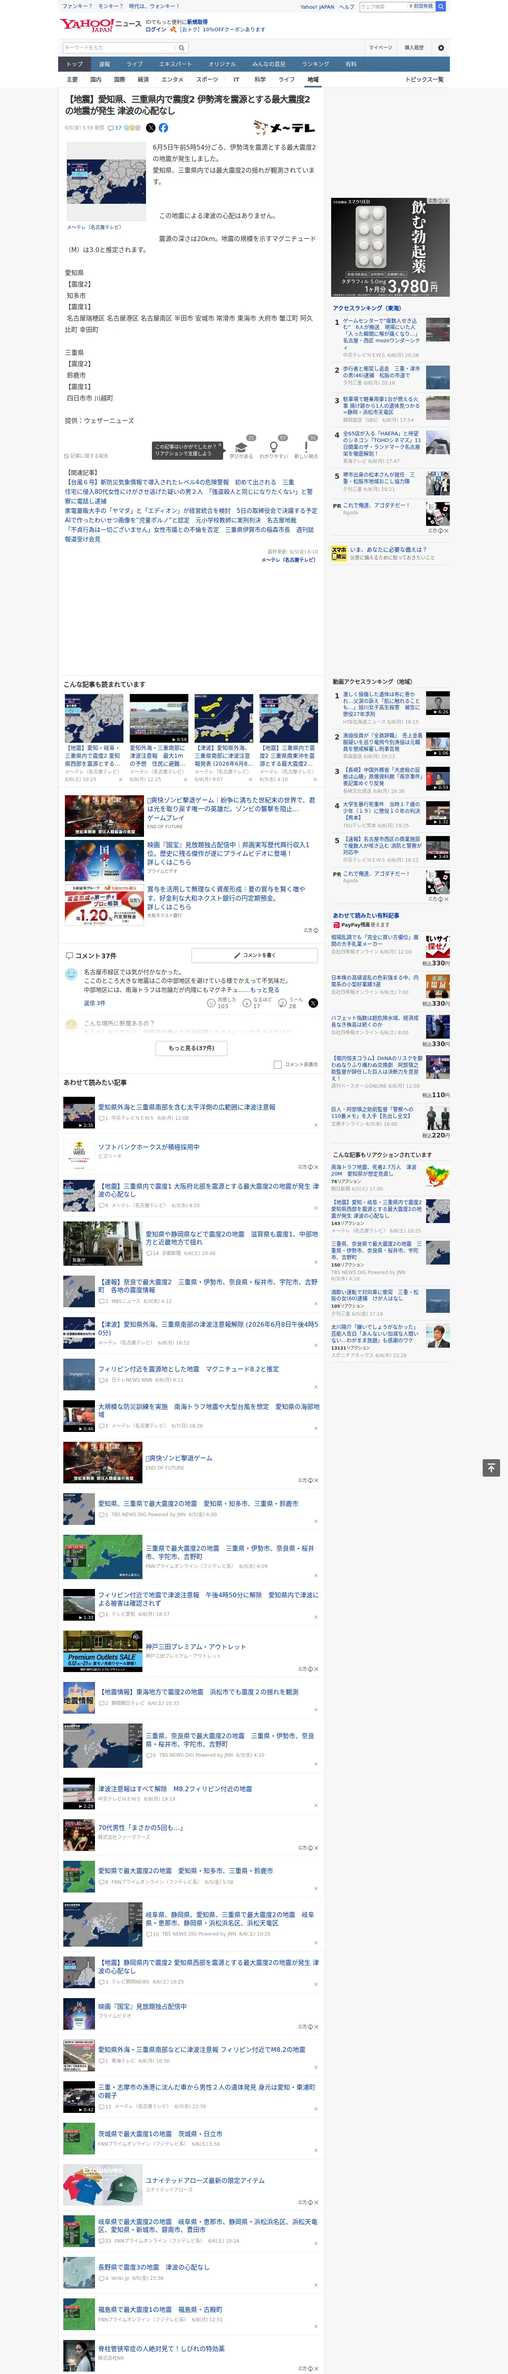Open 神戸三田プレミアム・アウトレット ad link
Image resolution: width=508 pixels, height=2374 pixels.
point(195,1647)
